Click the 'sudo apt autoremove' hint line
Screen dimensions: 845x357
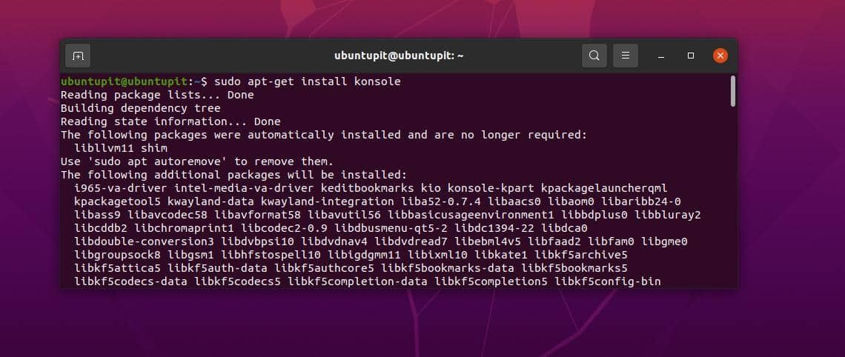point(197,161)
